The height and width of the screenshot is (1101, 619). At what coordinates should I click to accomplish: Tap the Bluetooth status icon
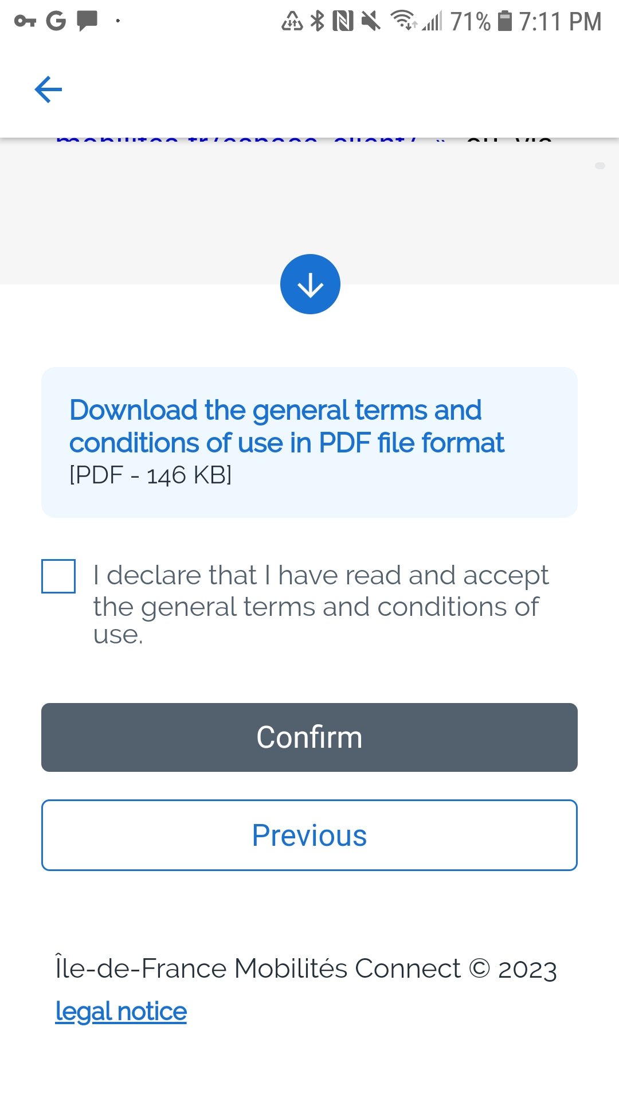pos(319,22)
